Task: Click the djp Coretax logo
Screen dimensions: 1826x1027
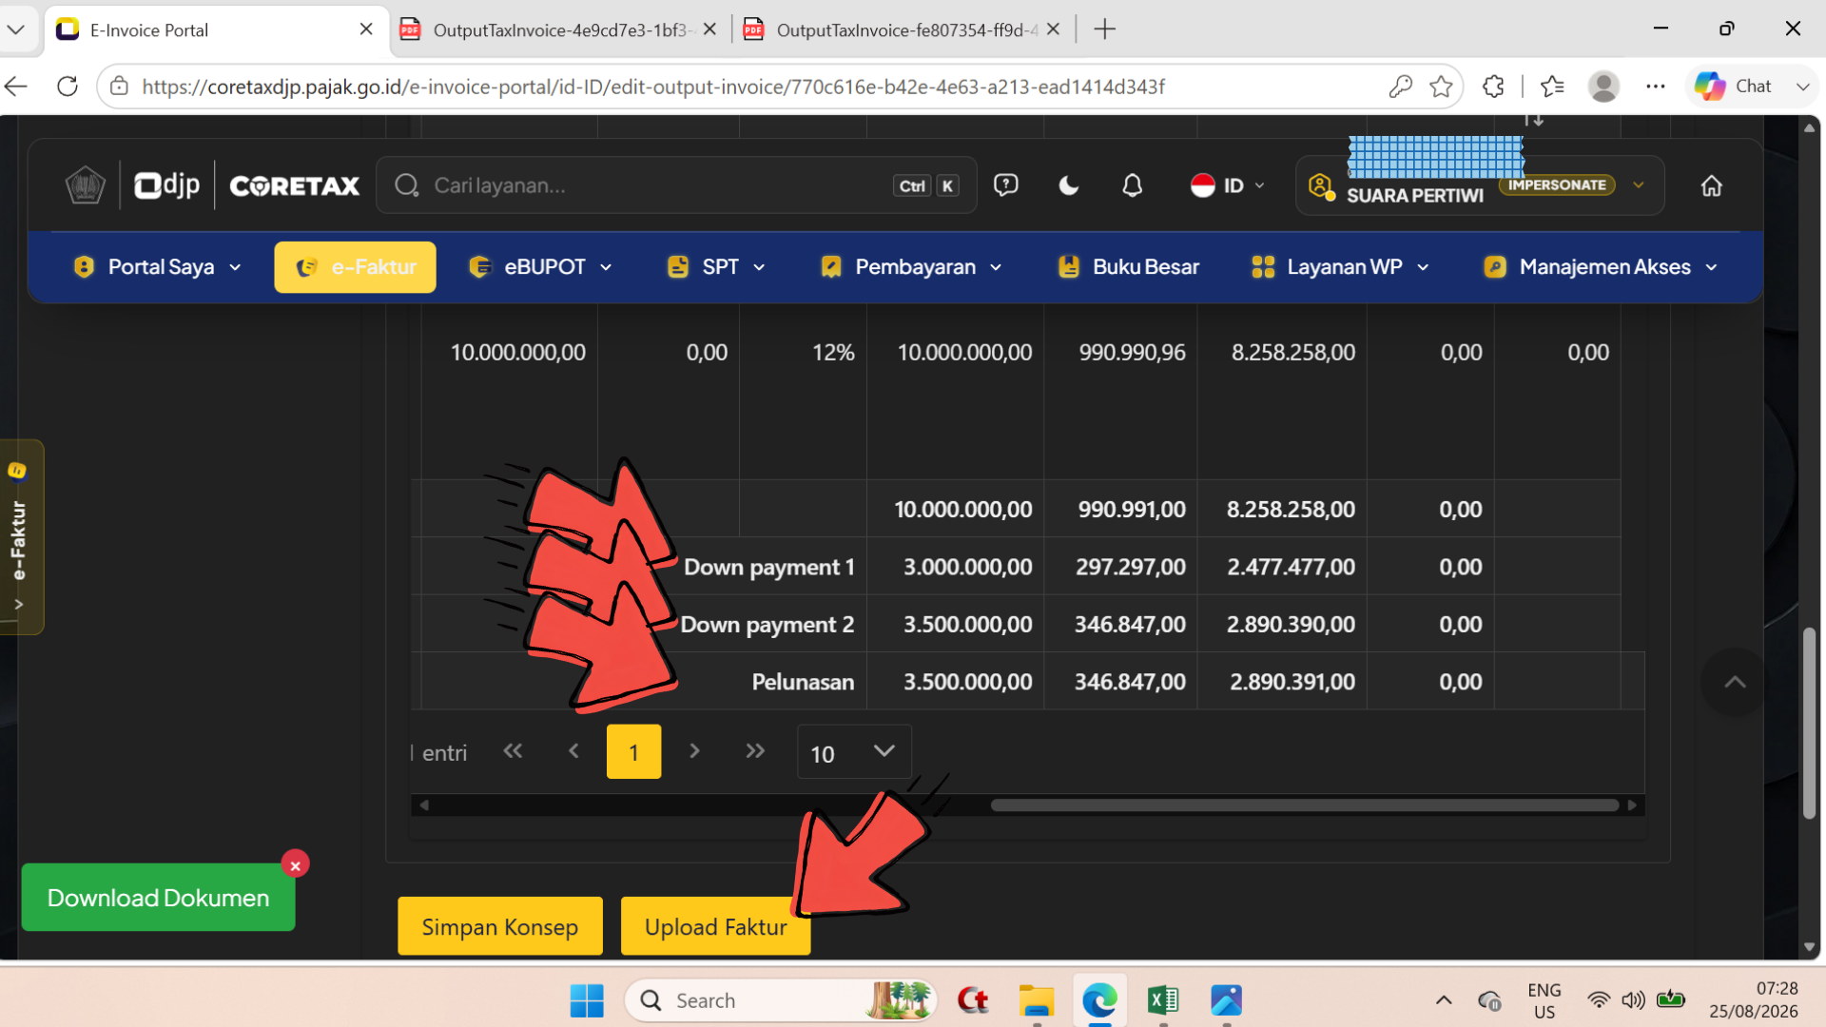Action: tap(247, 185)
